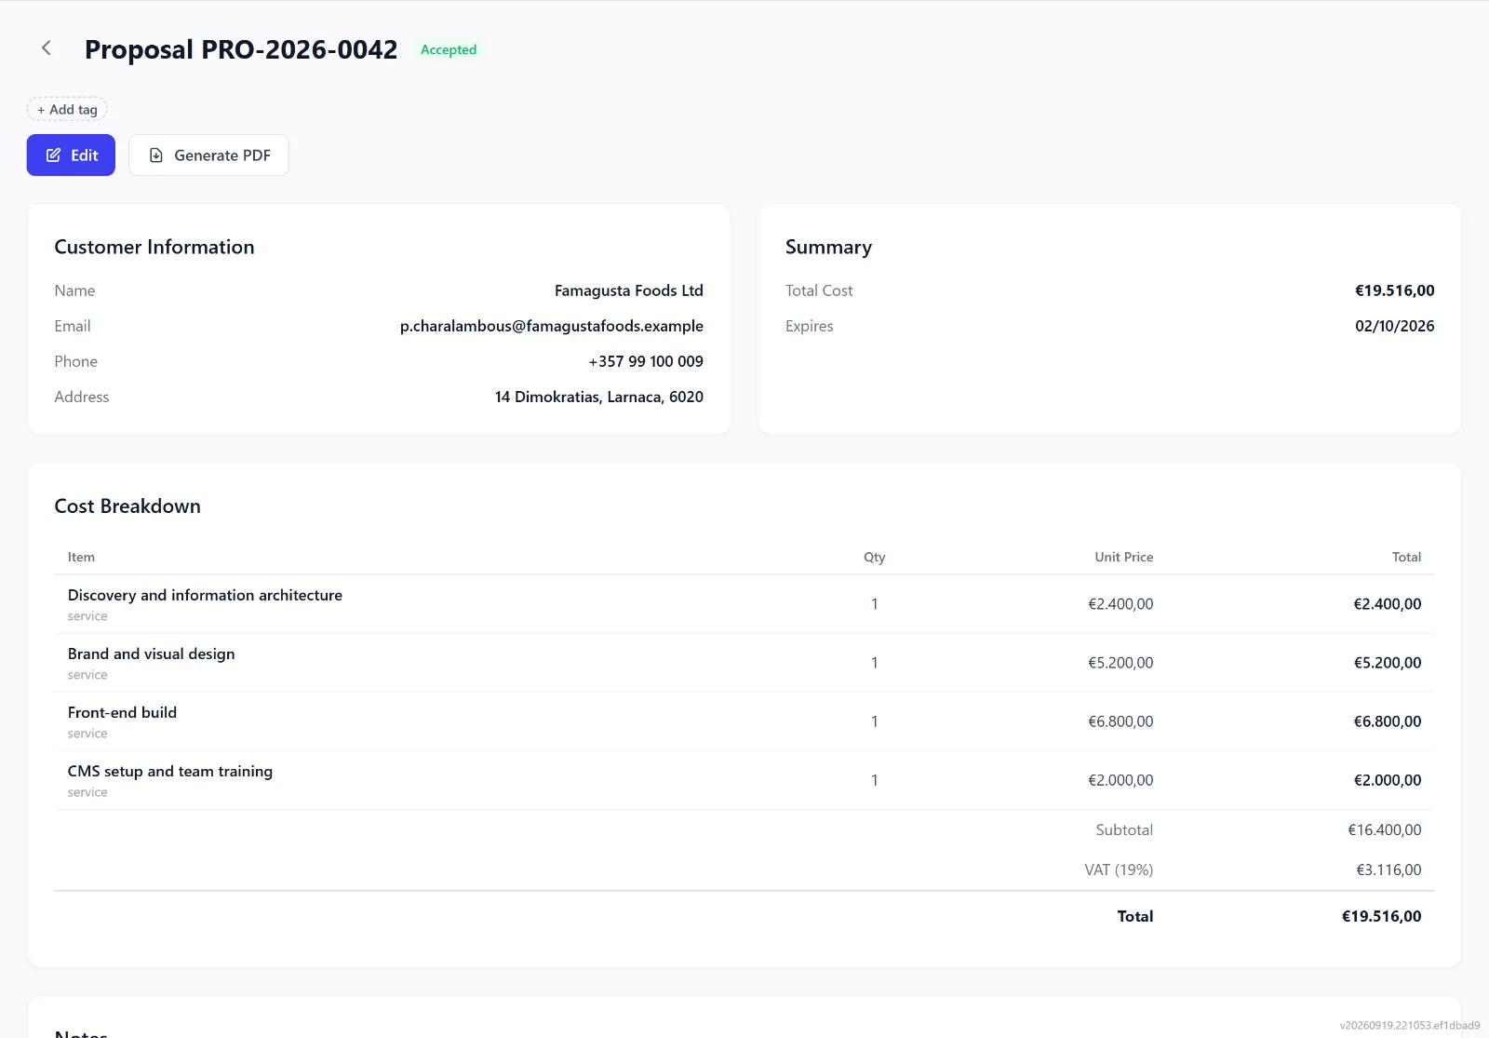Click Generate PDF button
Image resolution: width=1489 pixels, height=1038 pixels.
click(x=208, y=155)
